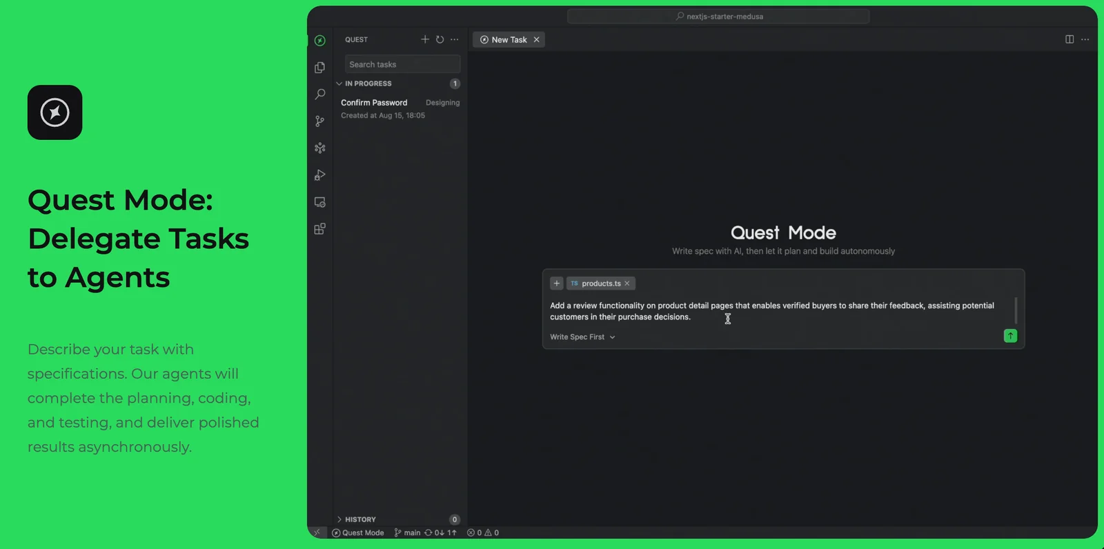
Task: Click Quest Mode in status bar
Action: [x=358, y=532]
